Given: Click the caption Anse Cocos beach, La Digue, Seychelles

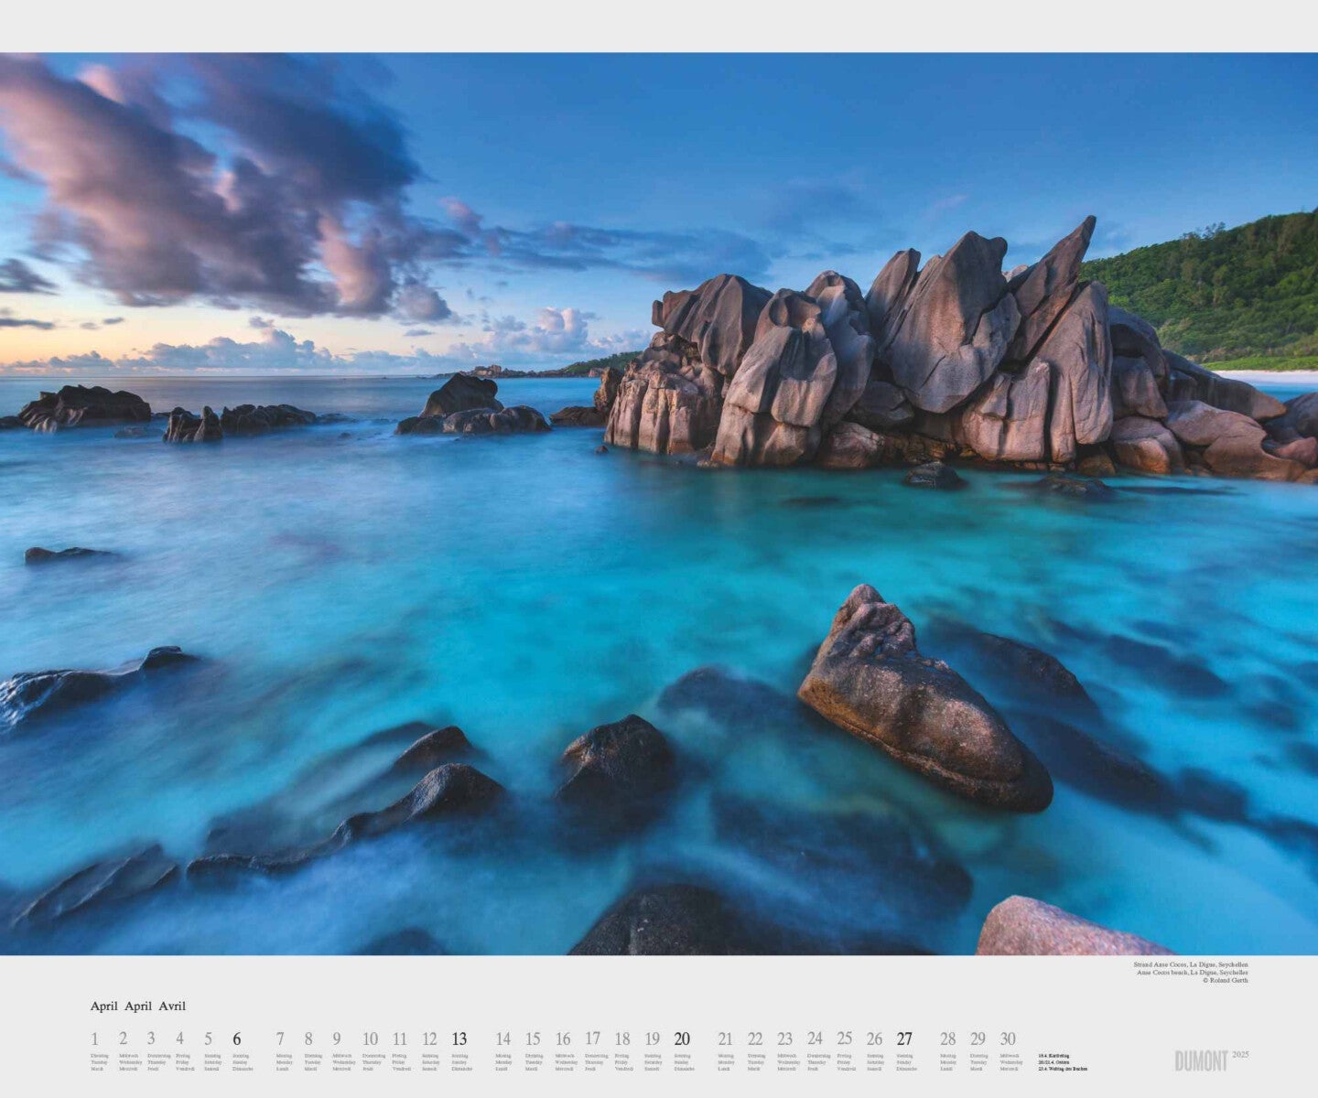Looking at the screenshot, I should click(1193, 973).
